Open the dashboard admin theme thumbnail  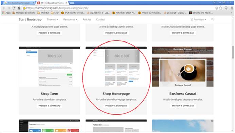50,126
